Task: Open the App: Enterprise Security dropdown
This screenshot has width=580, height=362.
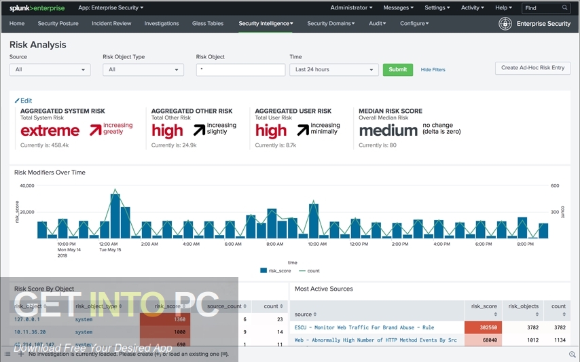Action: tap(111, 7)
